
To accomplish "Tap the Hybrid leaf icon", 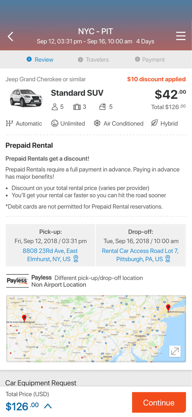I will tap(154, 123).
